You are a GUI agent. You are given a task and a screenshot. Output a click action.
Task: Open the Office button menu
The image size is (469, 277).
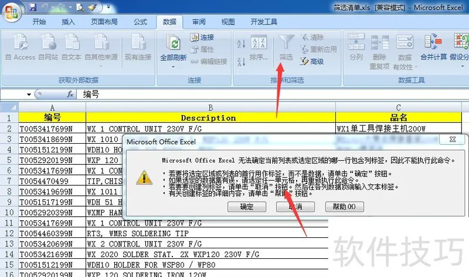point(11,12)
